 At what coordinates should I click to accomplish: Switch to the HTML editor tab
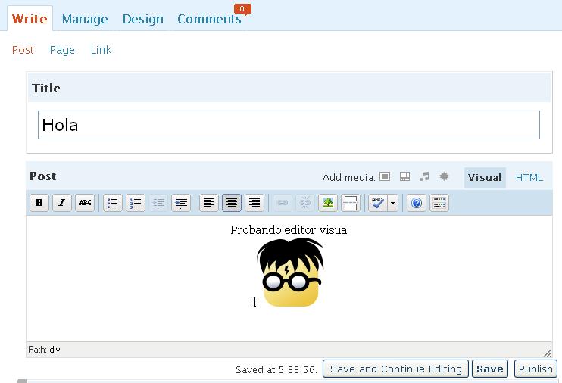[x=529, y=178]
